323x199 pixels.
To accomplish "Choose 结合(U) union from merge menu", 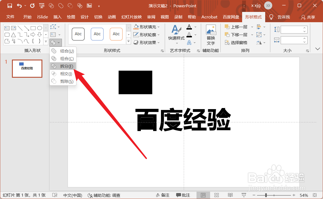I will coord(63,51).
